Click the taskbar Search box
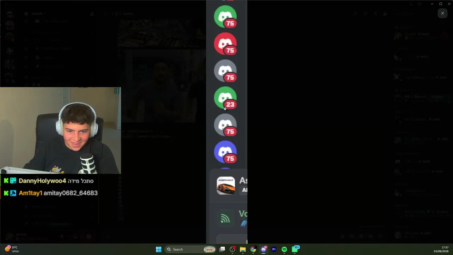 click(190, 249)
